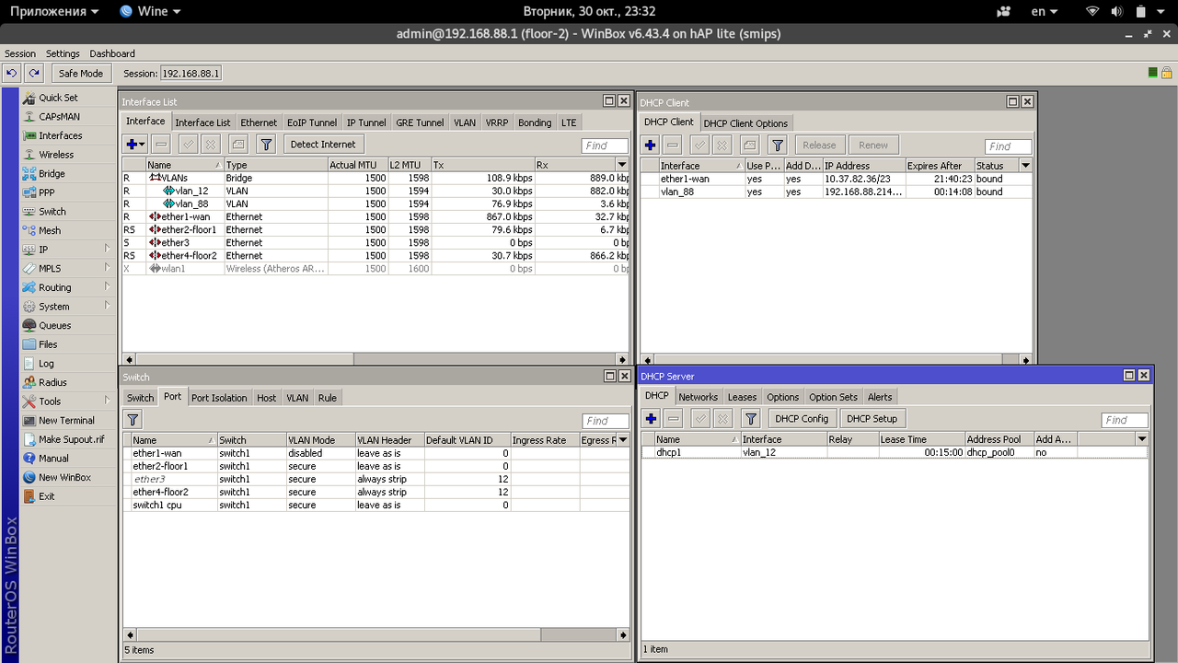
Task: Click the blue plus add icon in Interface List
Action: coord(132,145)
